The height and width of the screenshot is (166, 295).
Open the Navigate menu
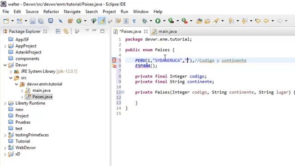pyautogui.click(x=72, y=12)
